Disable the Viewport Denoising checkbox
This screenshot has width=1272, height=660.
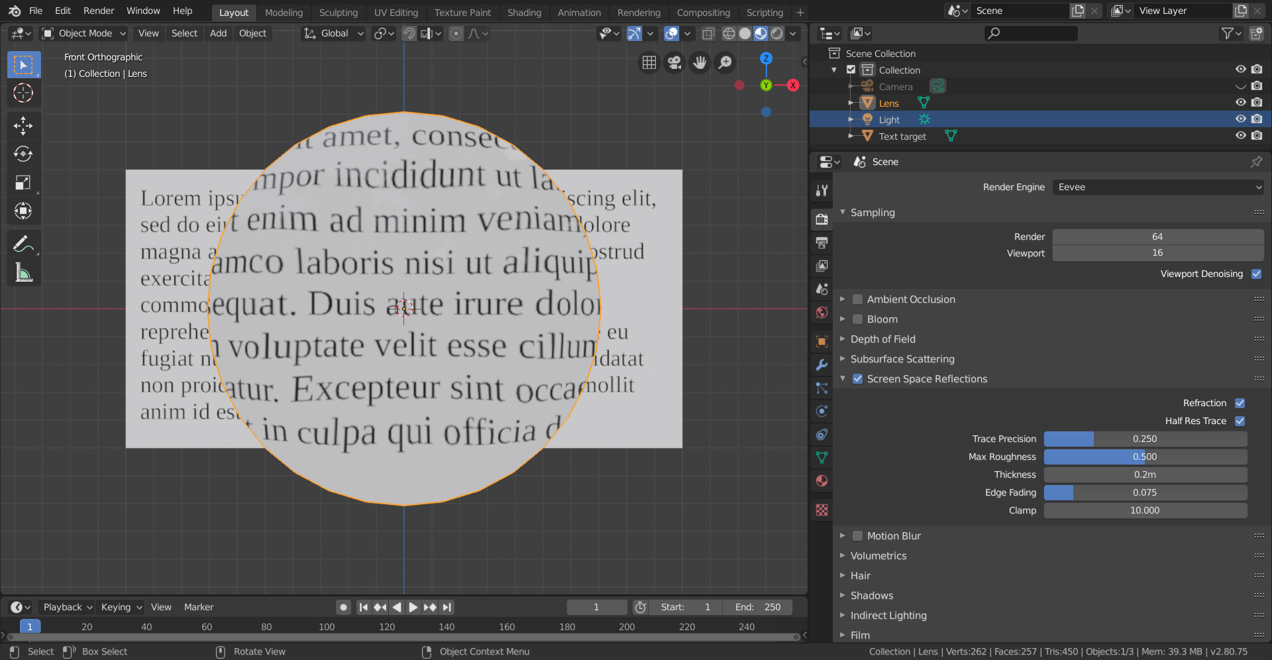1256,274
